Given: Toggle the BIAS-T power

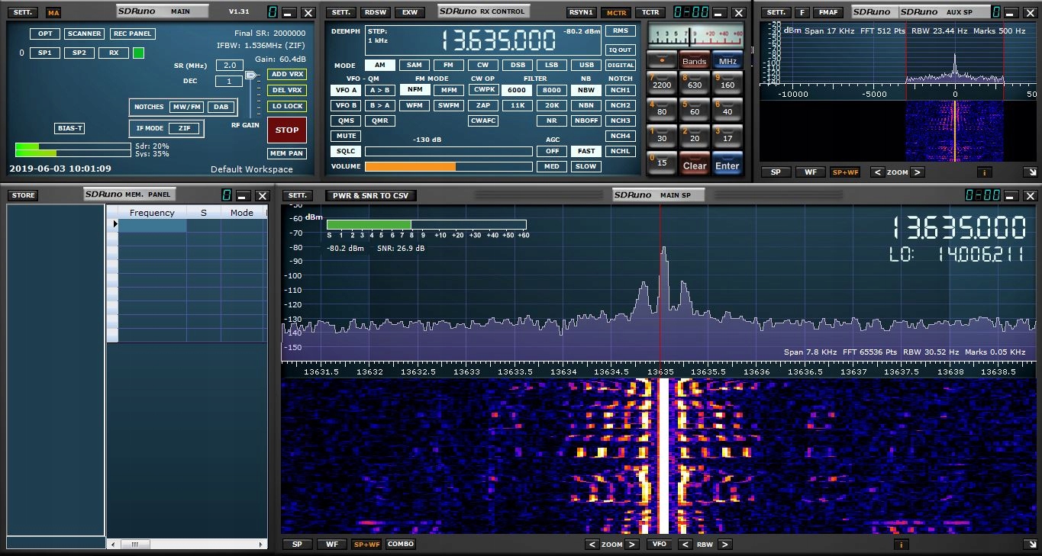Looking at the screenshot, I should tap(69, 128).
